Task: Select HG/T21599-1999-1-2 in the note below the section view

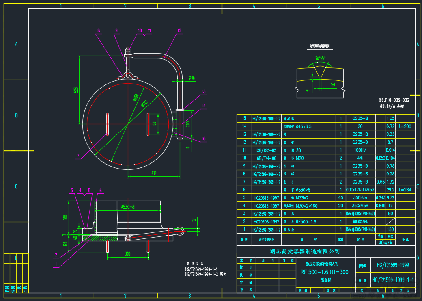Action: coord(202,274)
